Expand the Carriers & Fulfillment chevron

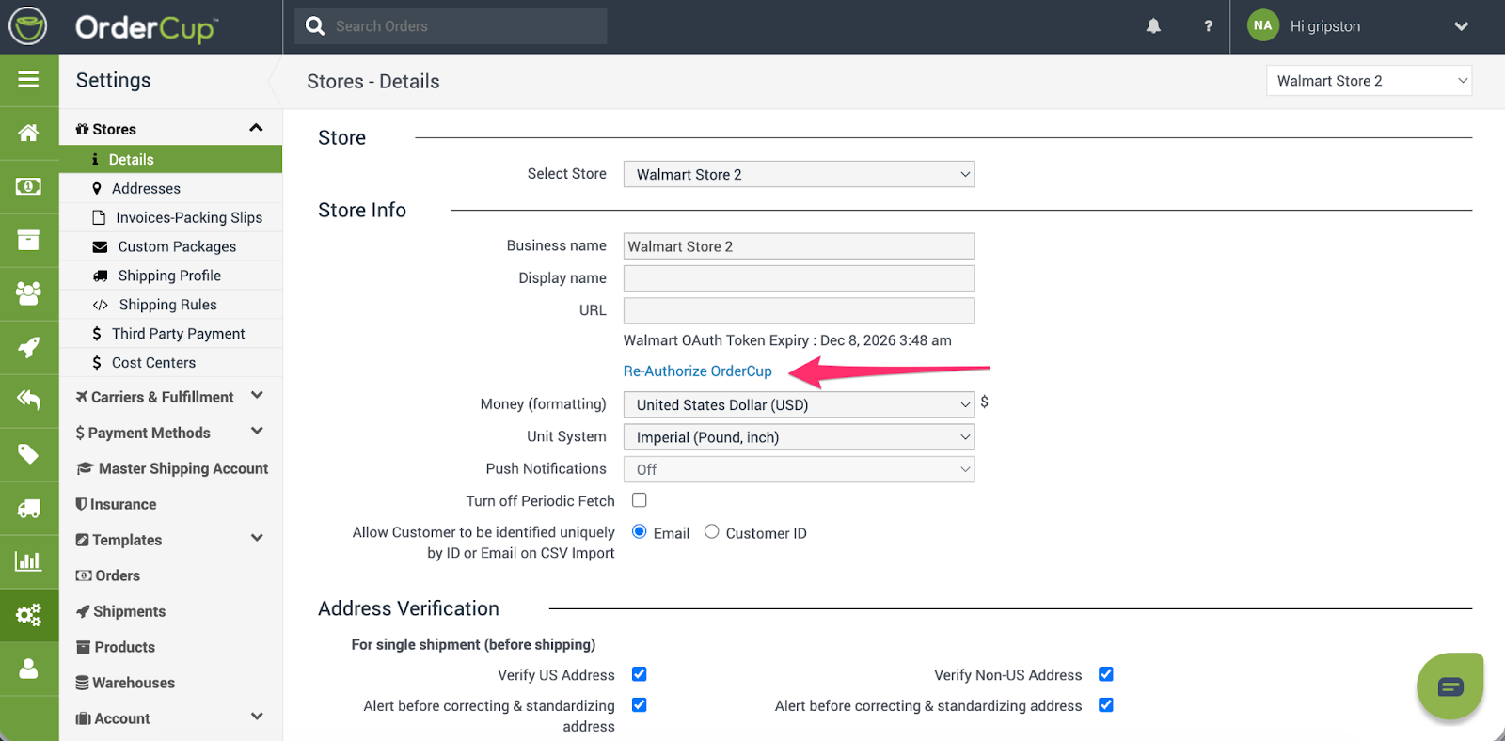click(x=257, y=396)
